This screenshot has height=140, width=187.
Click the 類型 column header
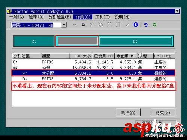coord(55,56)
